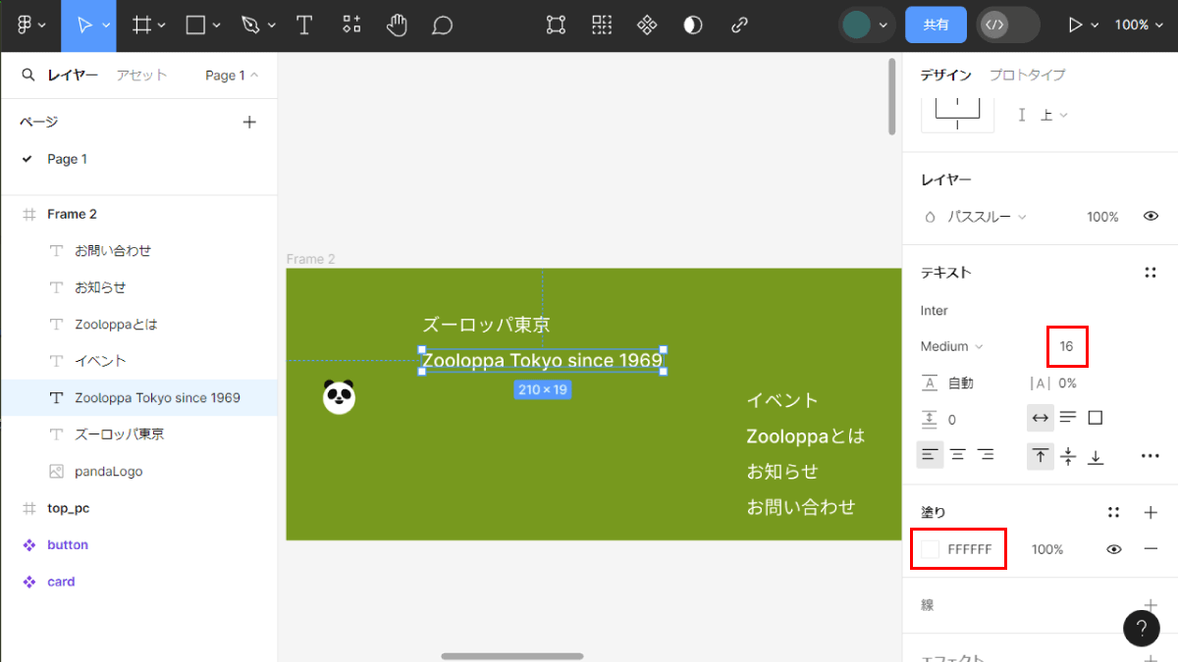Click the Edit object icon
Screen dimensions: 1178x662
pyautogui.click(x=557, y=25)
